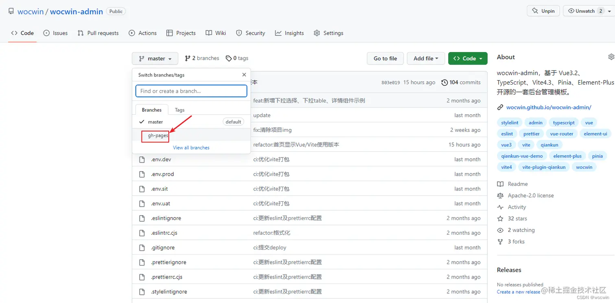Click the Go to file button
This screenshot has width=615, height=303.
point(385,59)
